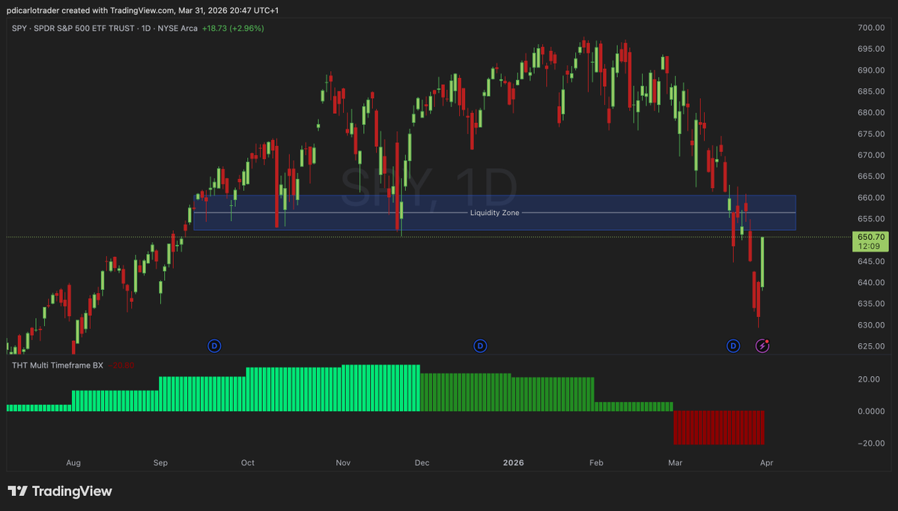
Task: Click the Dec label on time axis
Action: pyautogui.click(x=422, y=463)
